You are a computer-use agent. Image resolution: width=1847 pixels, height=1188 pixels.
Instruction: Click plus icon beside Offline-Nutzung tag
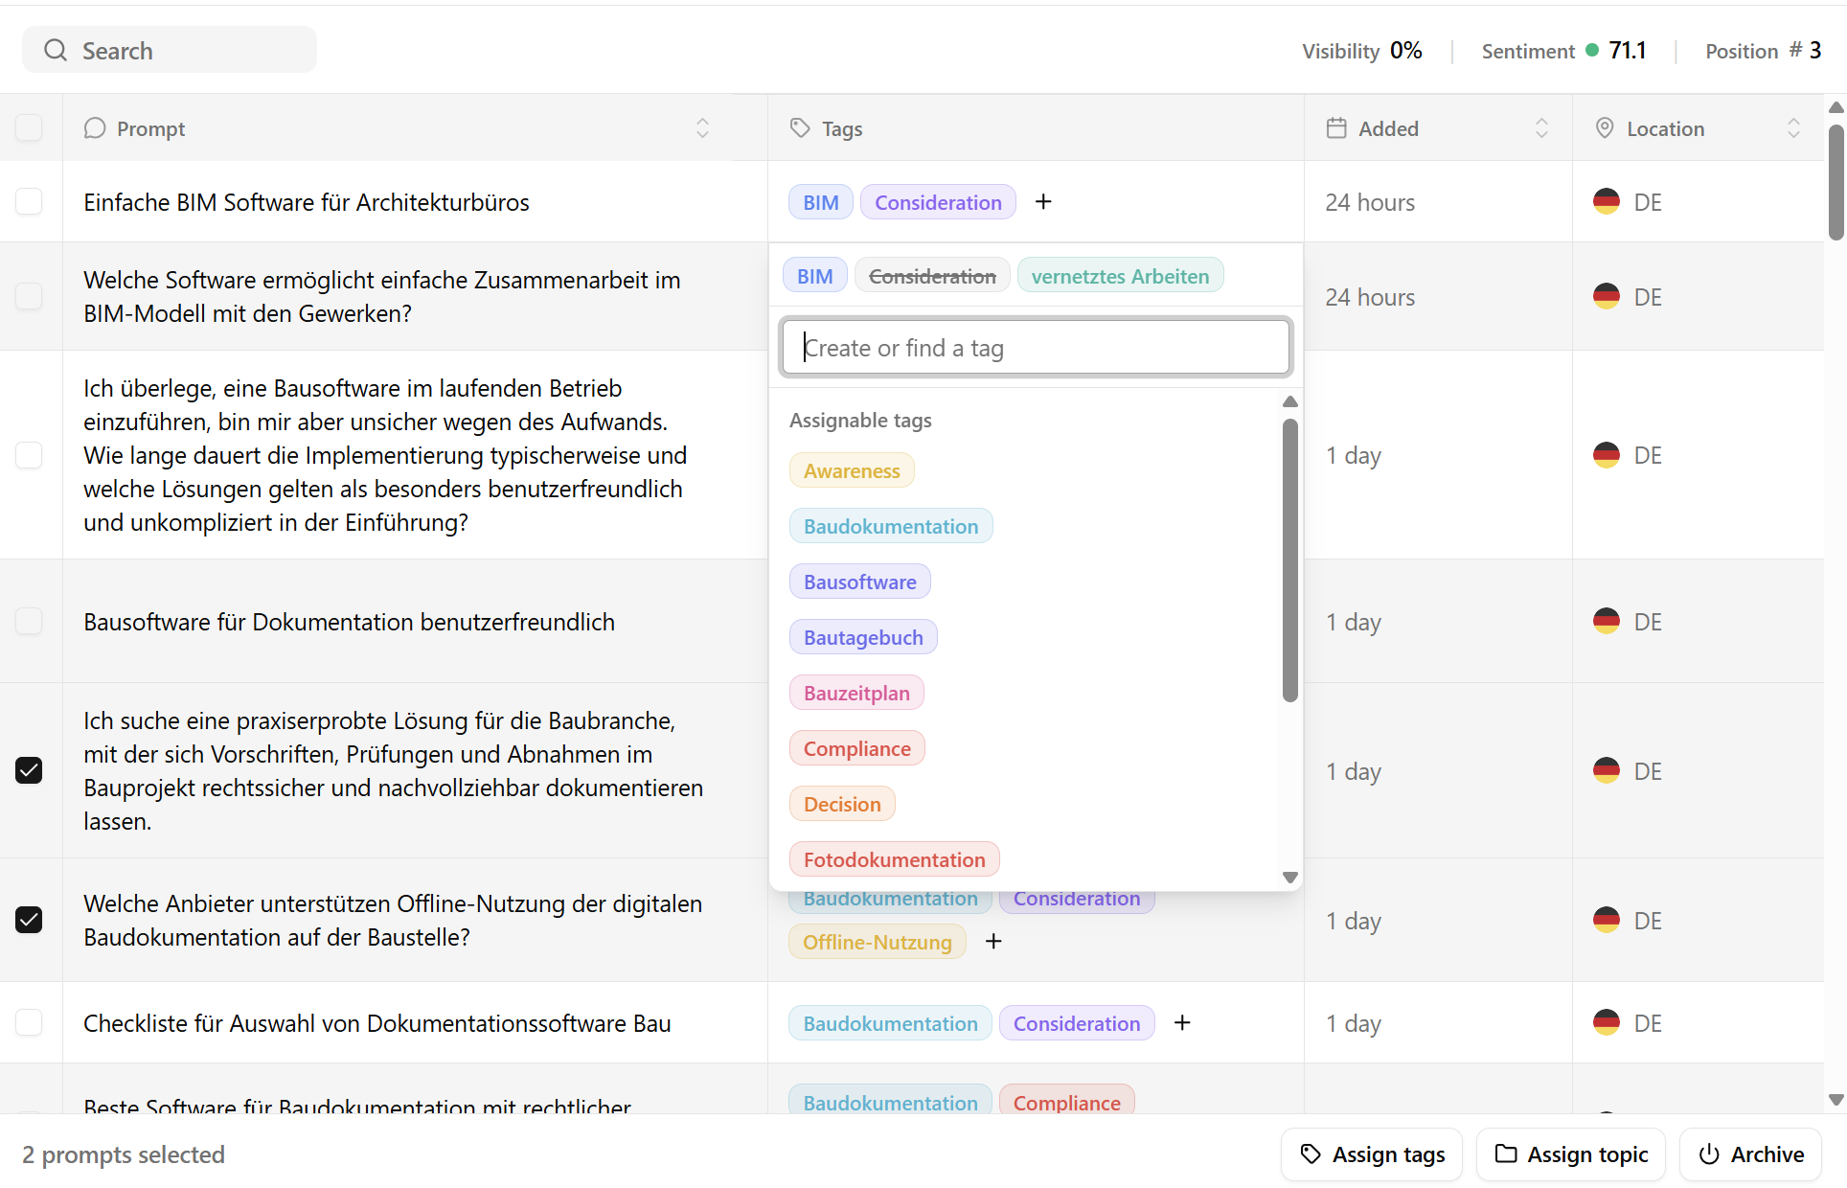tap(993, 942)
